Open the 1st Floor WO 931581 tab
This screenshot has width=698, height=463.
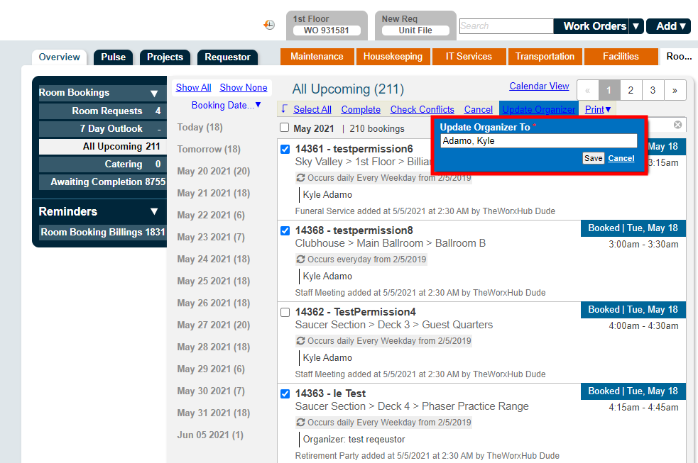pos(327,25)
